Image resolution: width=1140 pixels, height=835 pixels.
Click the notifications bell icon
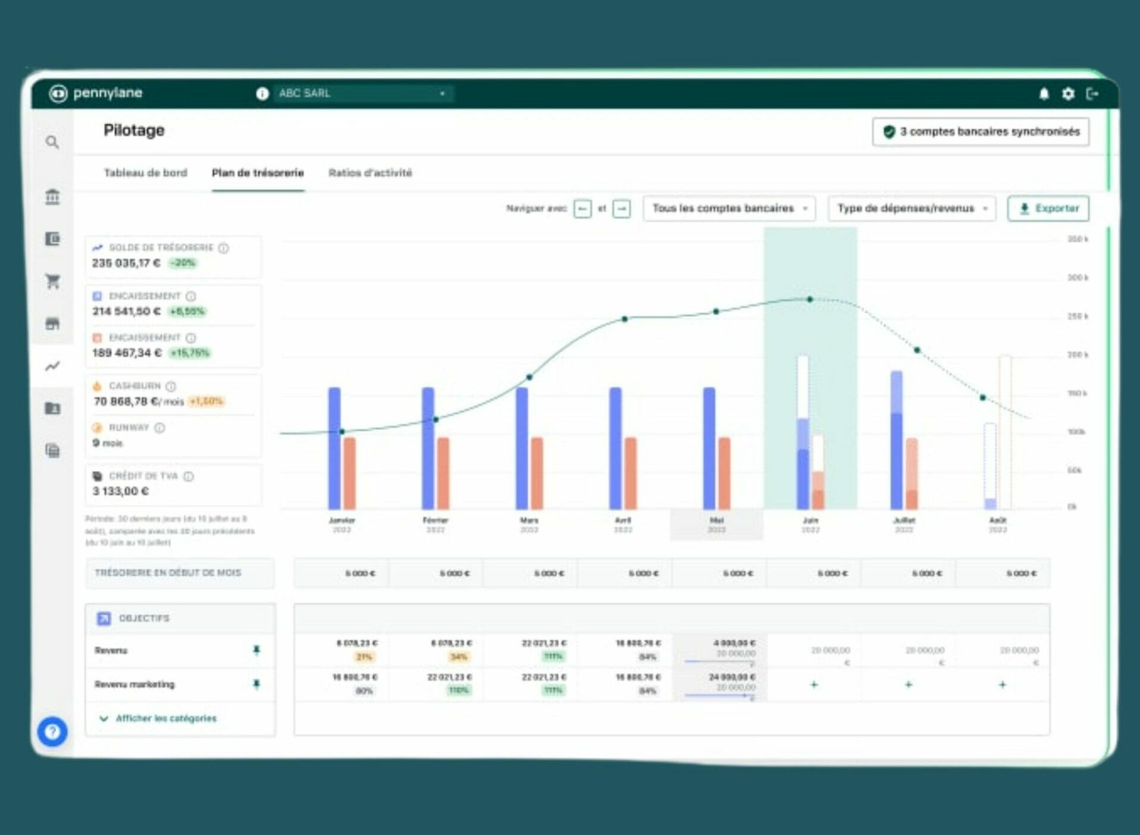click(x=1044, y=94)
